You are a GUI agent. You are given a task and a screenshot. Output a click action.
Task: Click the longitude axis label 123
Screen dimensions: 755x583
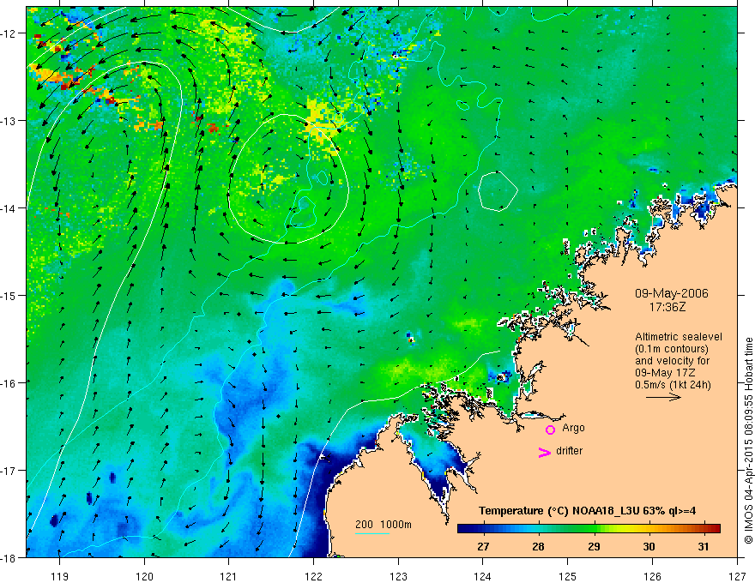(398, 576)
